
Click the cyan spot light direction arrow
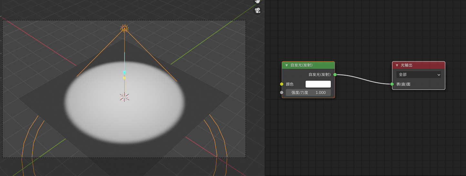[125, 72]
